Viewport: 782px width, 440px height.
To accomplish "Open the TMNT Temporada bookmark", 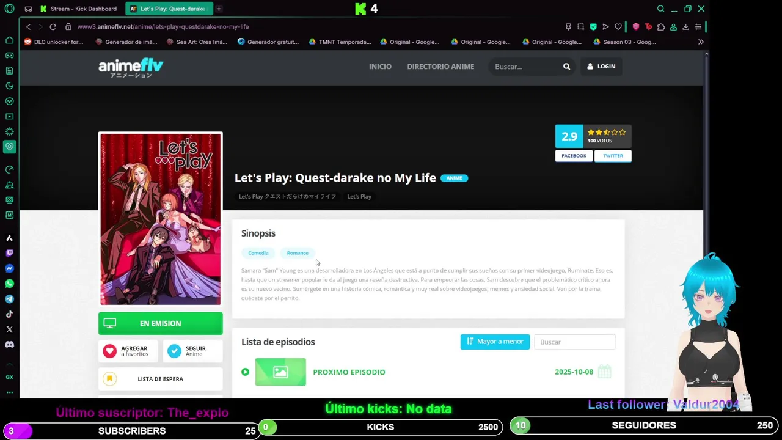I will pyautogui.click(x=340, y=42).
